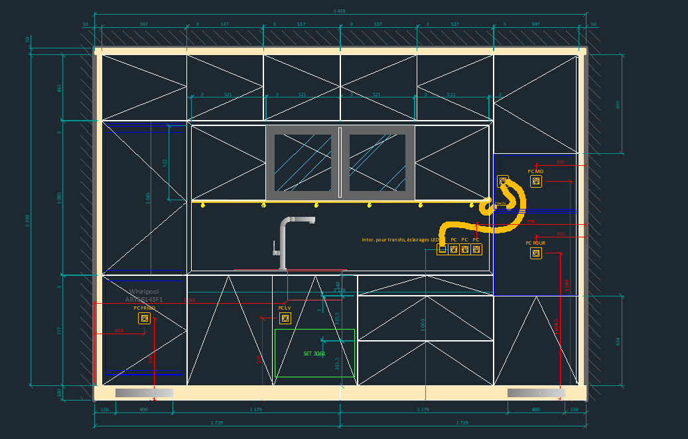Select the leftmost yellow LED spot under cabinets
Screen dimensions: 688x439
point(204,206)
